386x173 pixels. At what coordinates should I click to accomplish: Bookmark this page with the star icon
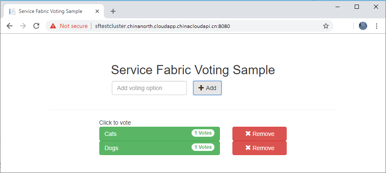326,26
